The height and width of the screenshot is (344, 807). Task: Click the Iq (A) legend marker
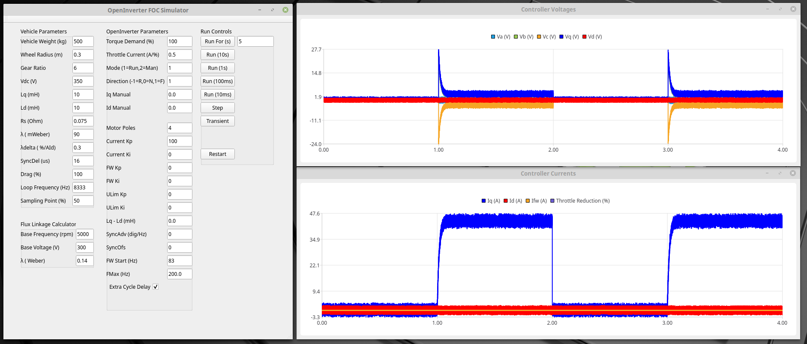(484, 201)
